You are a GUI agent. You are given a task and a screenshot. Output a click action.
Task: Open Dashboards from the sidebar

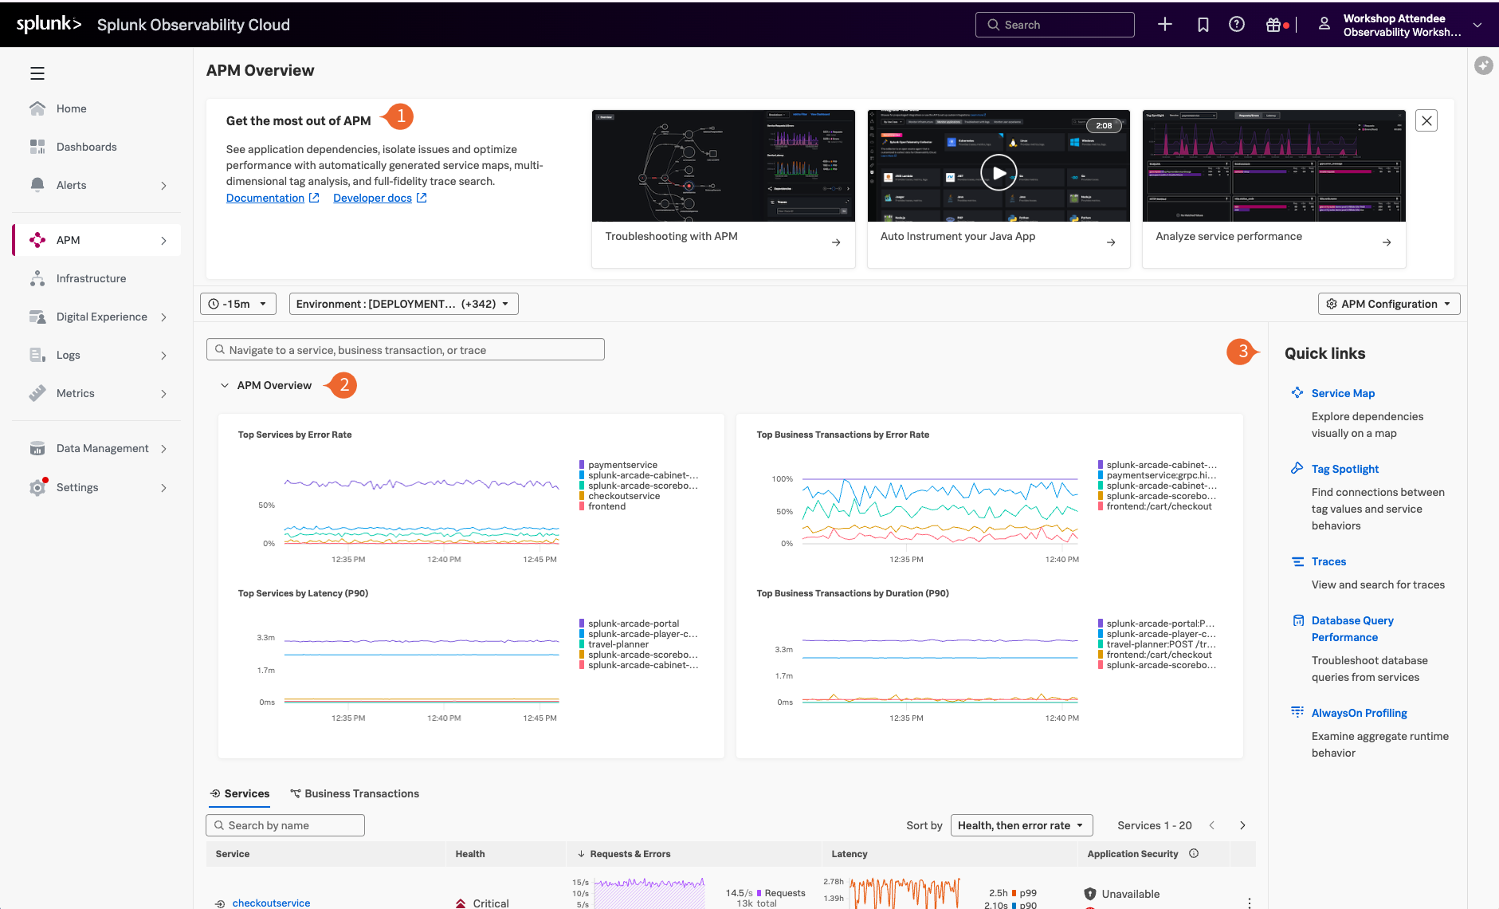pos(87,147)
